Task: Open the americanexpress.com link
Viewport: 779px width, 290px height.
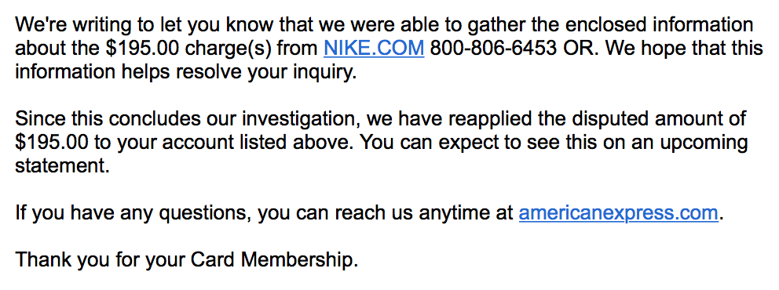Action: pyautogui.click(x=619, y=214)
